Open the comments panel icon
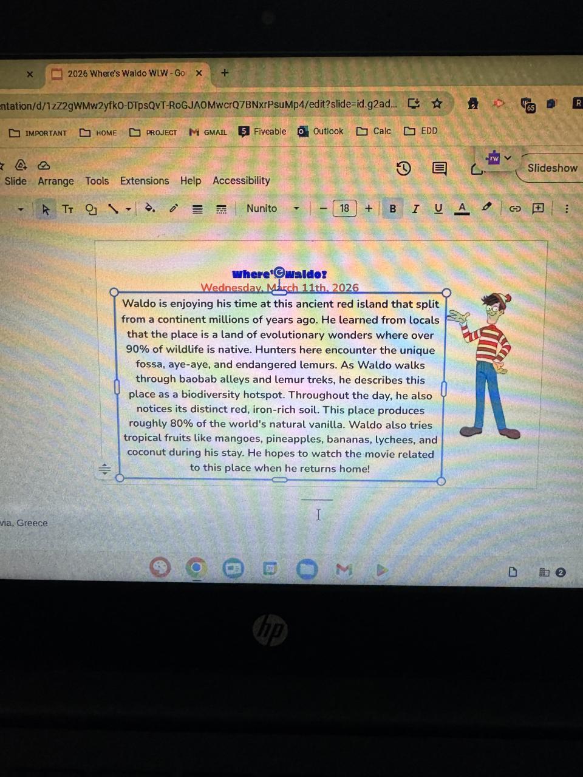This screenshot has height=777, width=583. [x=439, y=169]
